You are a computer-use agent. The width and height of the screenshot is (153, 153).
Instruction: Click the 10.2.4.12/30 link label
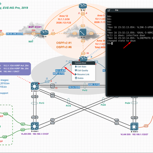(x=74, y=87)
